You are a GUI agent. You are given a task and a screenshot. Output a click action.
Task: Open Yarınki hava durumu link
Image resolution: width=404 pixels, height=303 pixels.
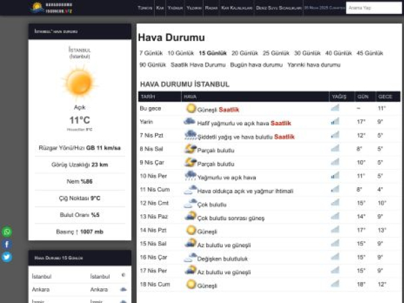pyautogui.click(x=314, y=65)
